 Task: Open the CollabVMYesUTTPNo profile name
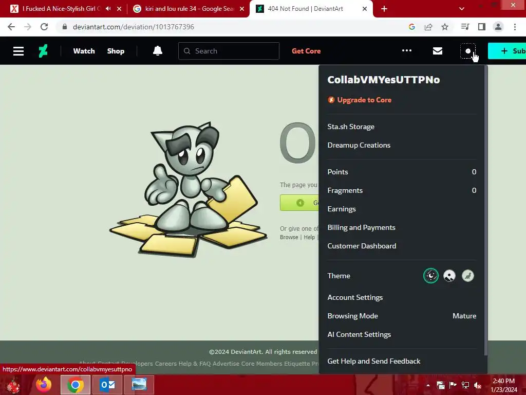pyautogui.click(x=383, y=80)
